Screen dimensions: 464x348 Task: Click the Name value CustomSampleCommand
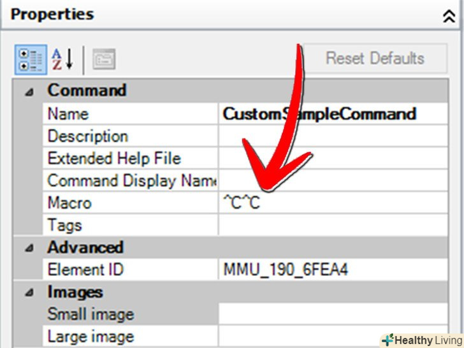click(320, 114)
